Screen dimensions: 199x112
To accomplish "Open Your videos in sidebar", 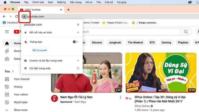I will tap(16, 94).
